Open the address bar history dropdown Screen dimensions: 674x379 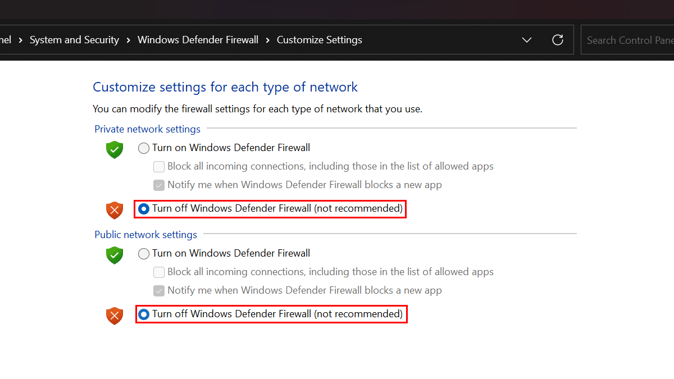point(526,39)
